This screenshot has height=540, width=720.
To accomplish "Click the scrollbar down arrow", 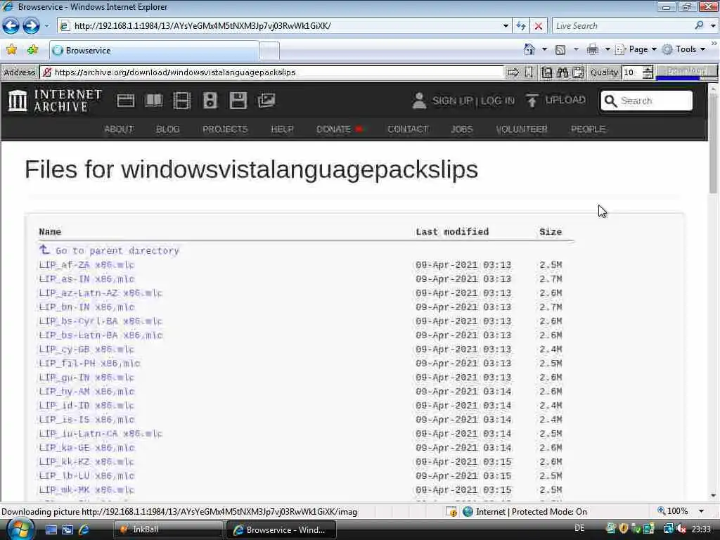I will point(713,496).
